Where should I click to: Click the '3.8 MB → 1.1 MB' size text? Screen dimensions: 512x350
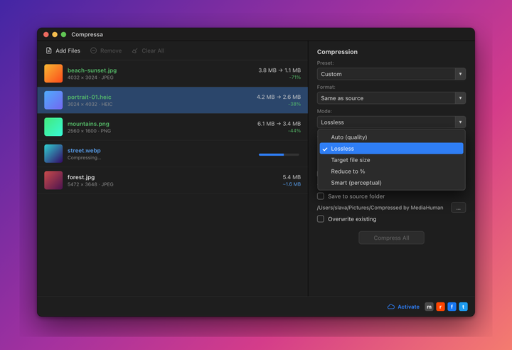279,70
